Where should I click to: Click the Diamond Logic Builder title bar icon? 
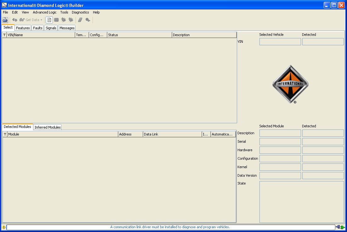point(4,5)
